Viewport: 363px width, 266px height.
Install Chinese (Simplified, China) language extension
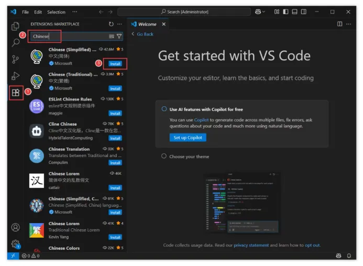(x=115, y=213)
